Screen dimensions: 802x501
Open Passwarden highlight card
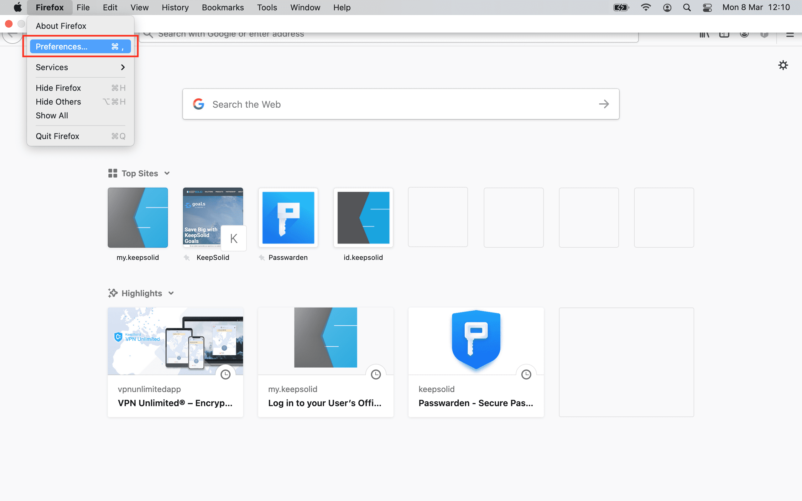click(476, 362)
